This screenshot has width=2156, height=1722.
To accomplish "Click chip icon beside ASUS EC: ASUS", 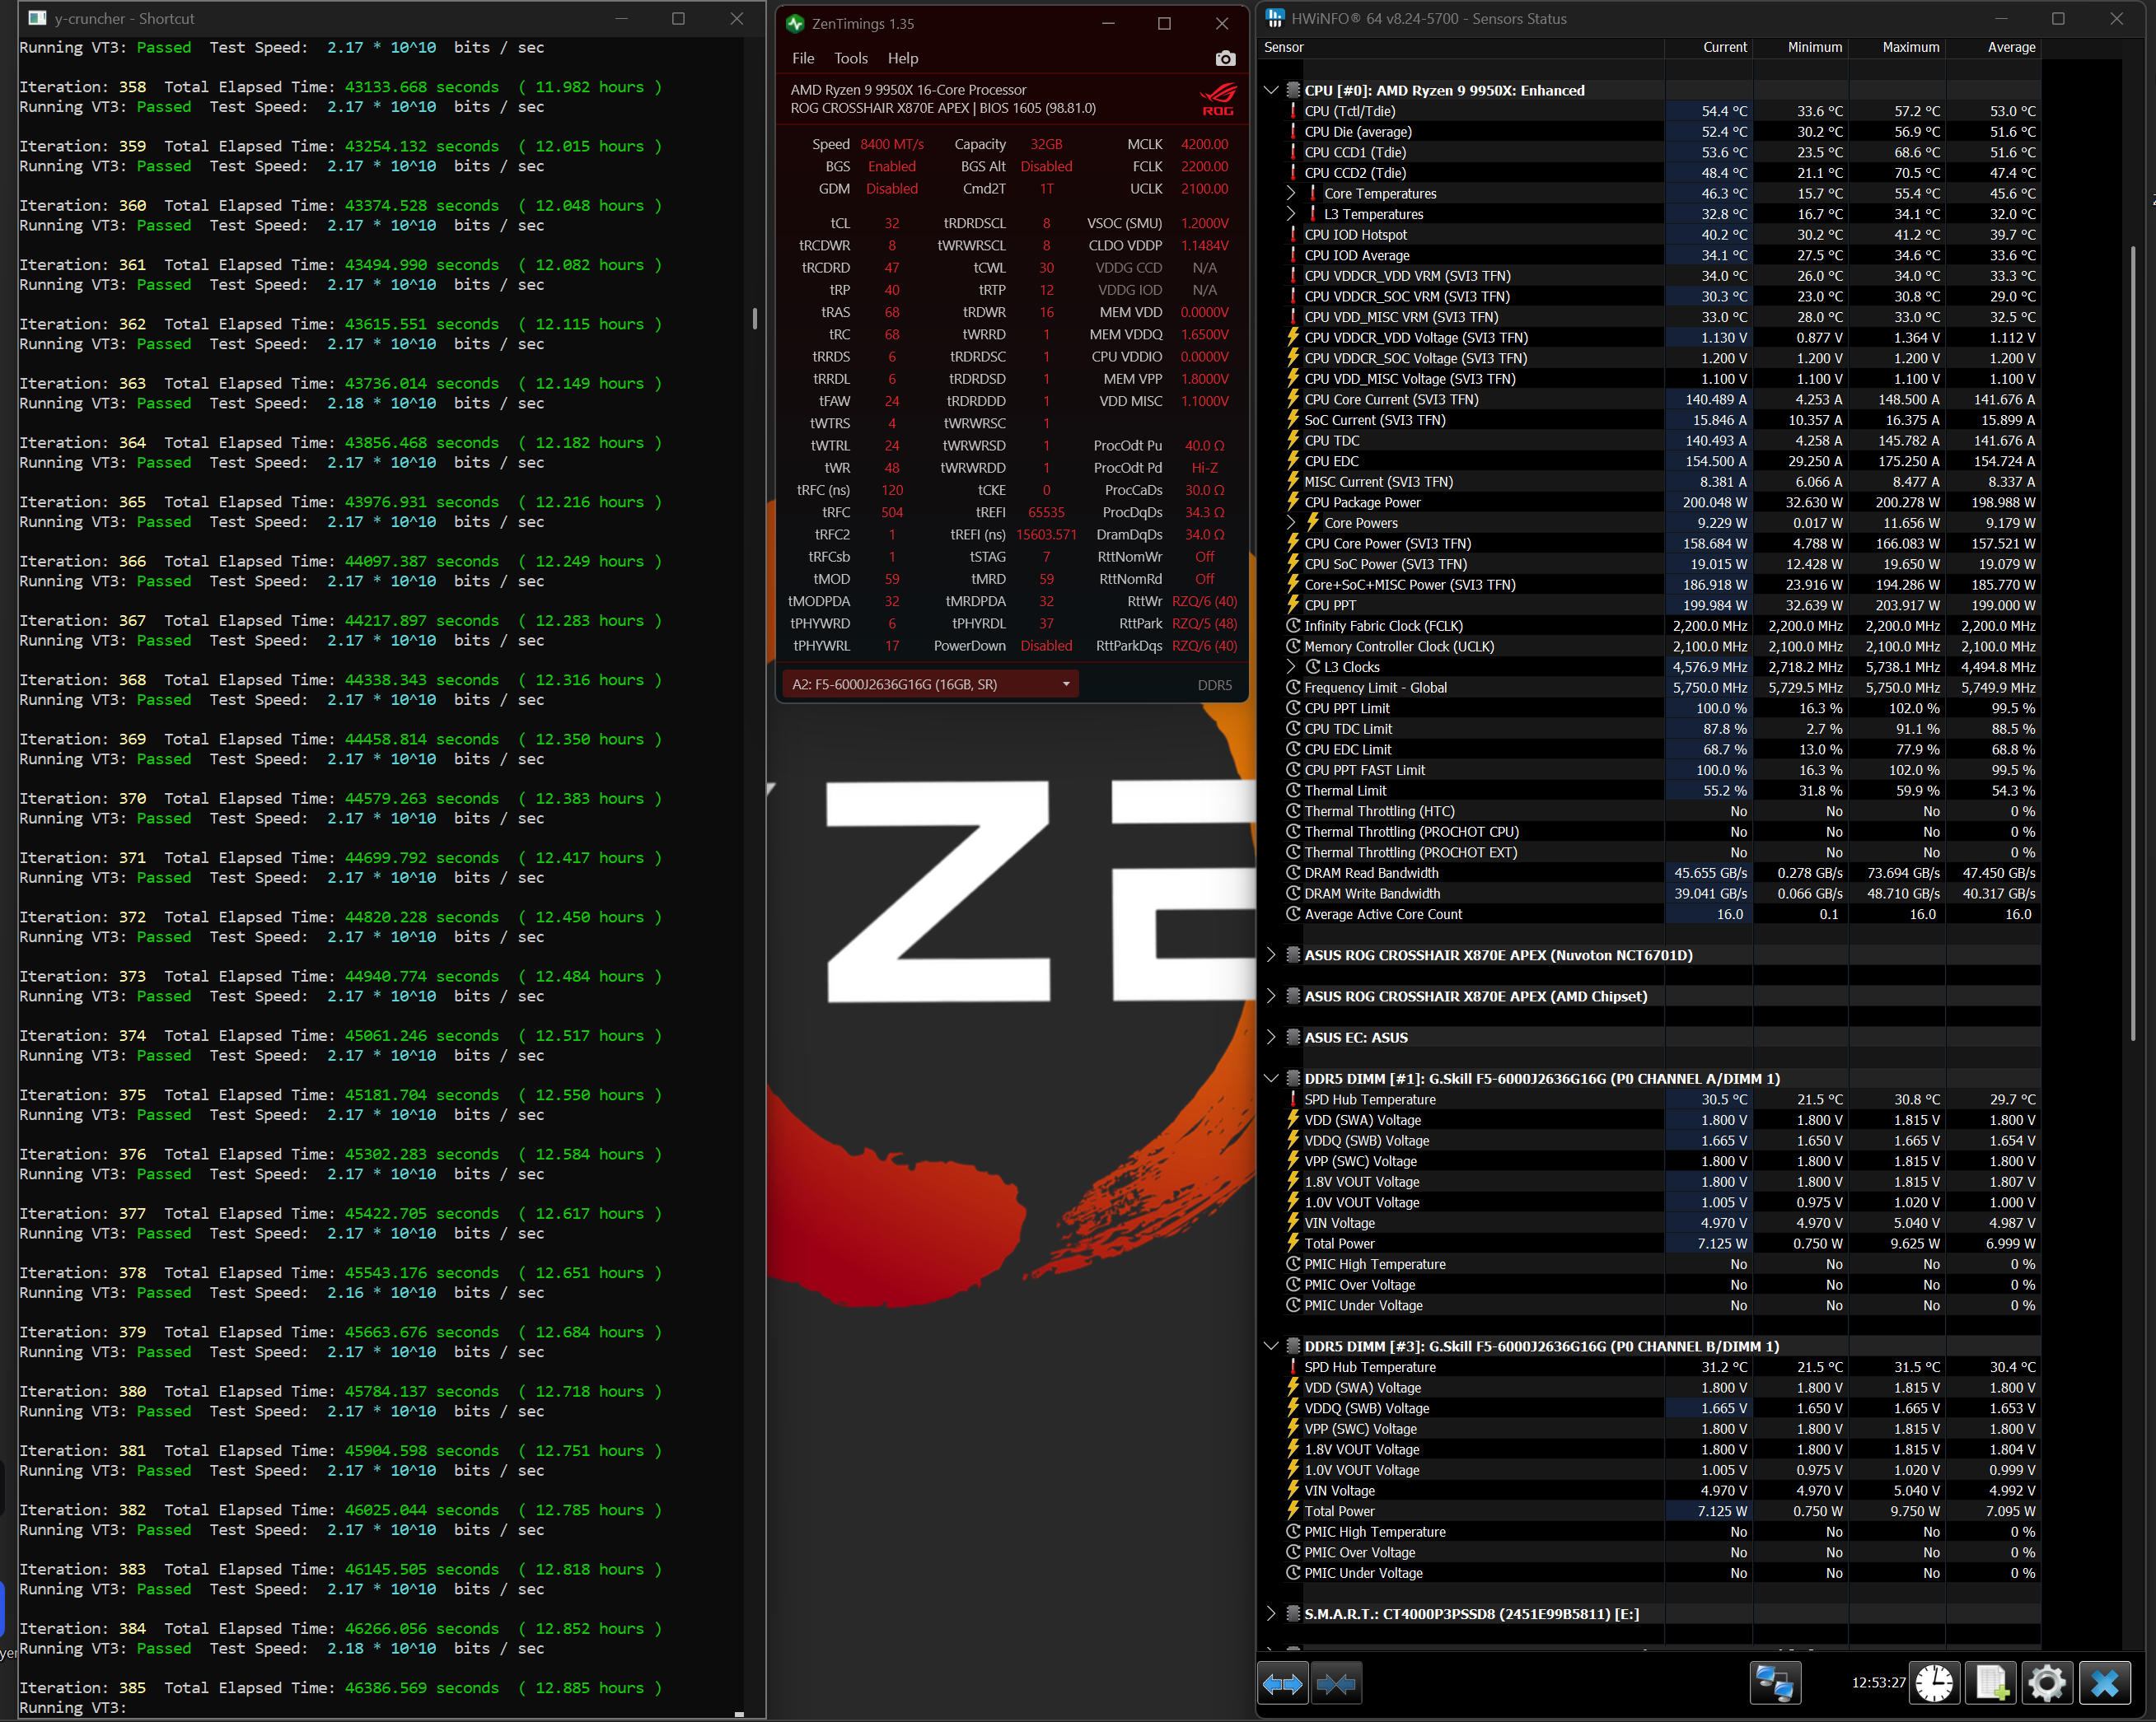I will (x=1293, y=1038).
